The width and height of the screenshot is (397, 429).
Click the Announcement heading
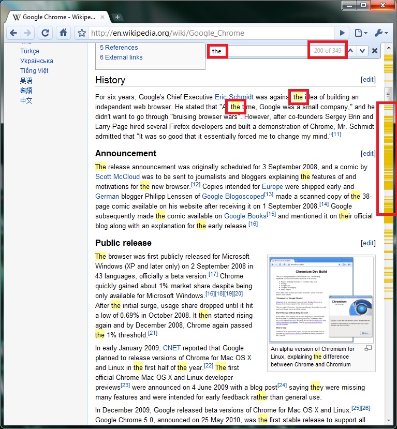[126, 154]
